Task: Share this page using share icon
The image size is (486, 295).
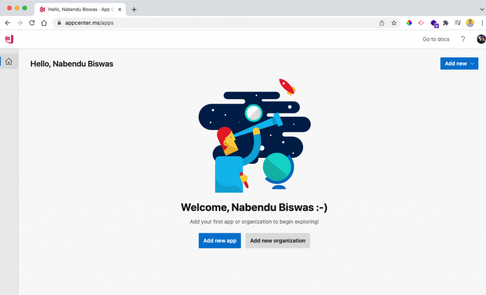Action: click(x=382, y=23)
